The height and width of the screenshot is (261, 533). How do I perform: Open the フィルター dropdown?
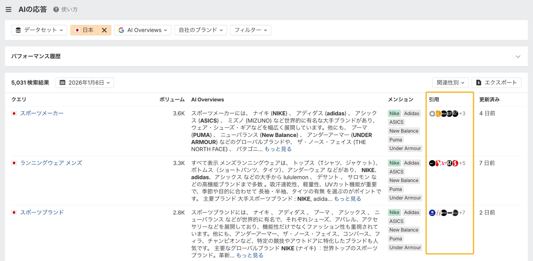tap(250, 30)
